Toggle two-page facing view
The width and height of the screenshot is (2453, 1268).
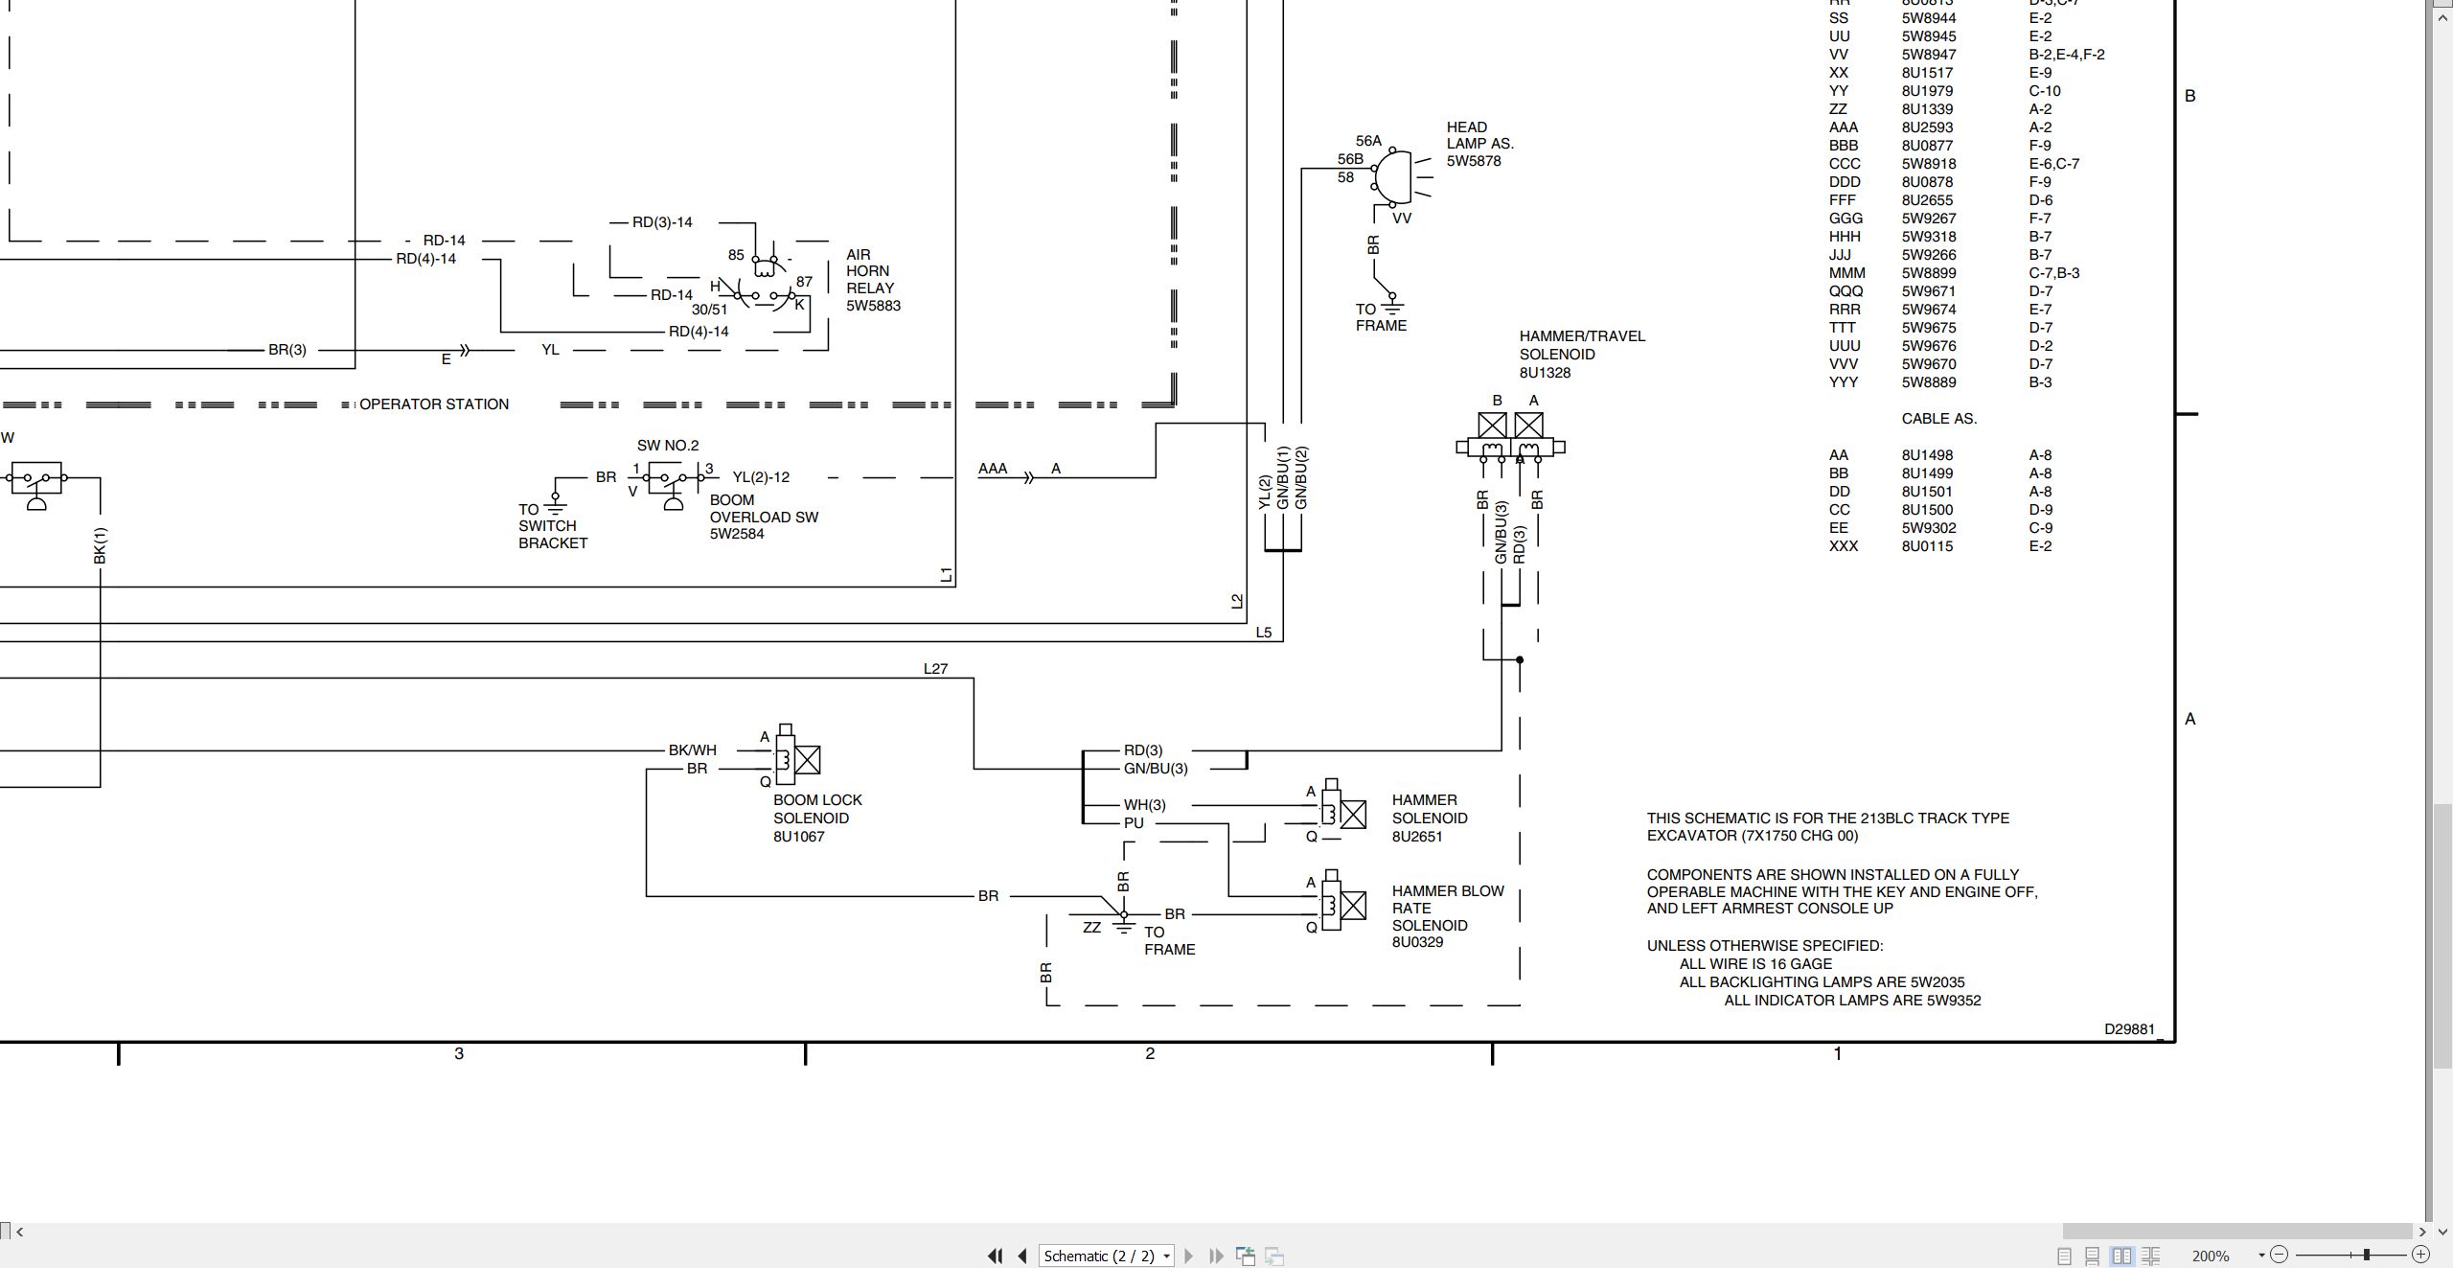click(2121, 1256)
